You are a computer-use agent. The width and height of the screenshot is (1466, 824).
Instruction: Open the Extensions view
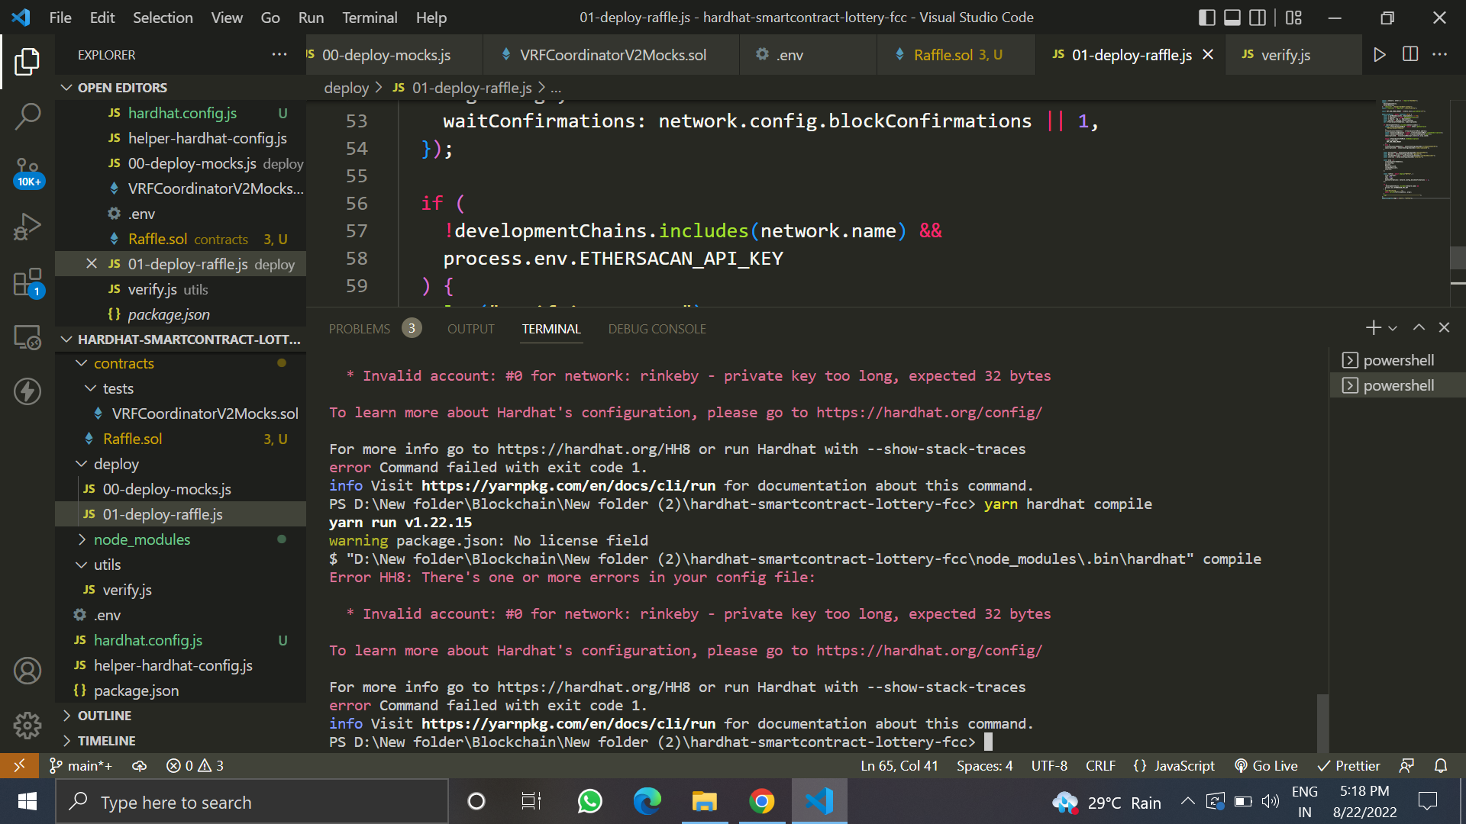tap(27, 282)
